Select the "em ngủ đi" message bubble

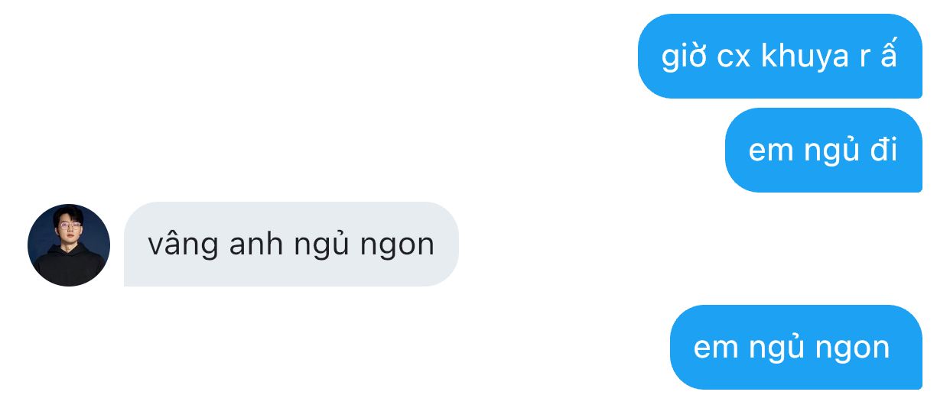coord(824,151)
